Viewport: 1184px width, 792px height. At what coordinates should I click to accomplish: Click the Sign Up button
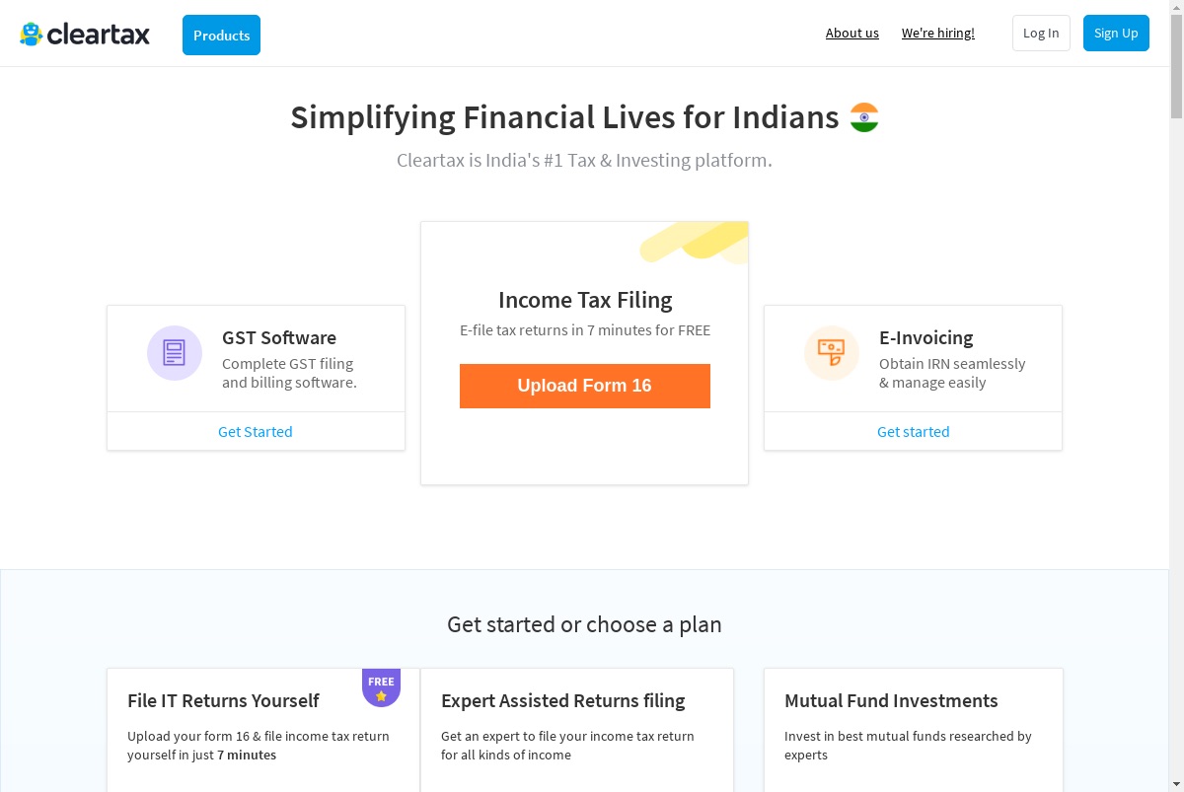pos(1116,33)
